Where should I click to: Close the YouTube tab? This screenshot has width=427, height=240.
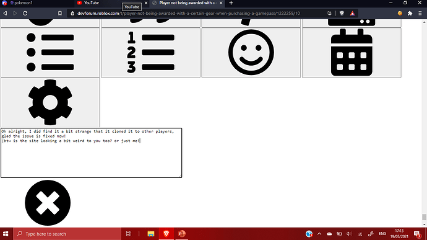pyautogui.click(x=146, y=3)
